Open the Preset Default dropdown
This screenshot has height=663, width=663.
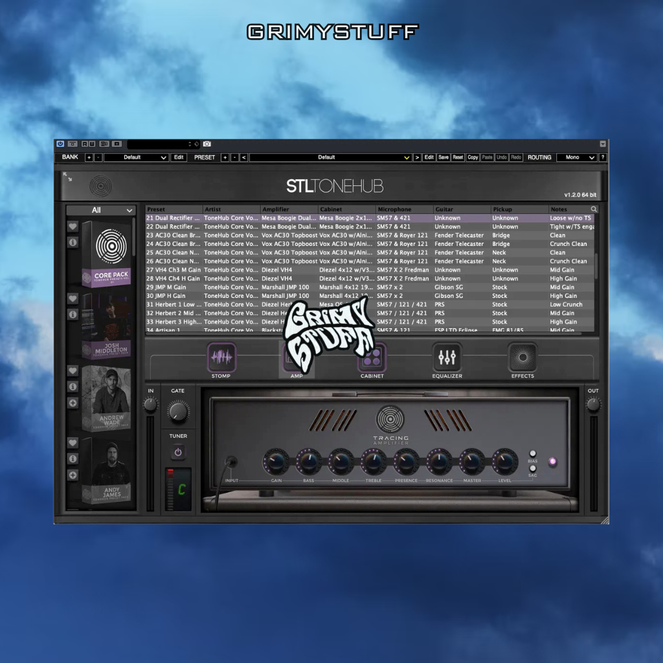click(x=330, y=157)
